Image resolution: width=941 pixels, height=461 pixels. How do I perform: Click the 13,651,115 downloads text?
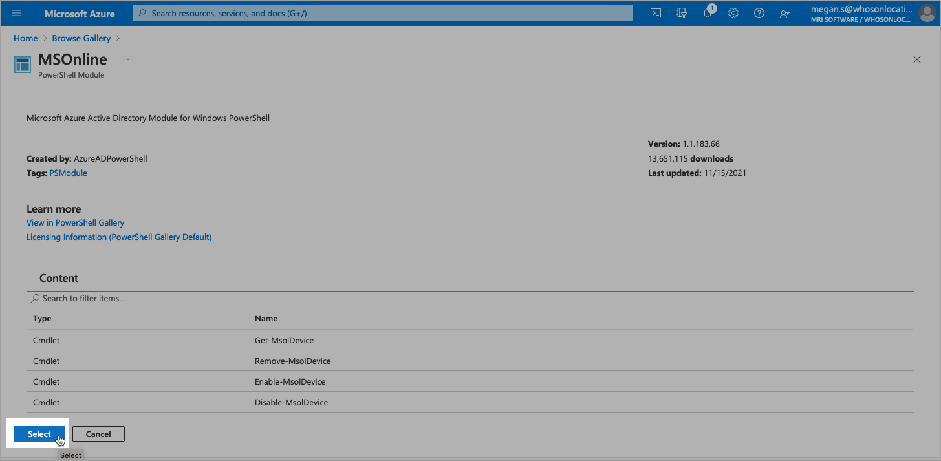(691, 158)
